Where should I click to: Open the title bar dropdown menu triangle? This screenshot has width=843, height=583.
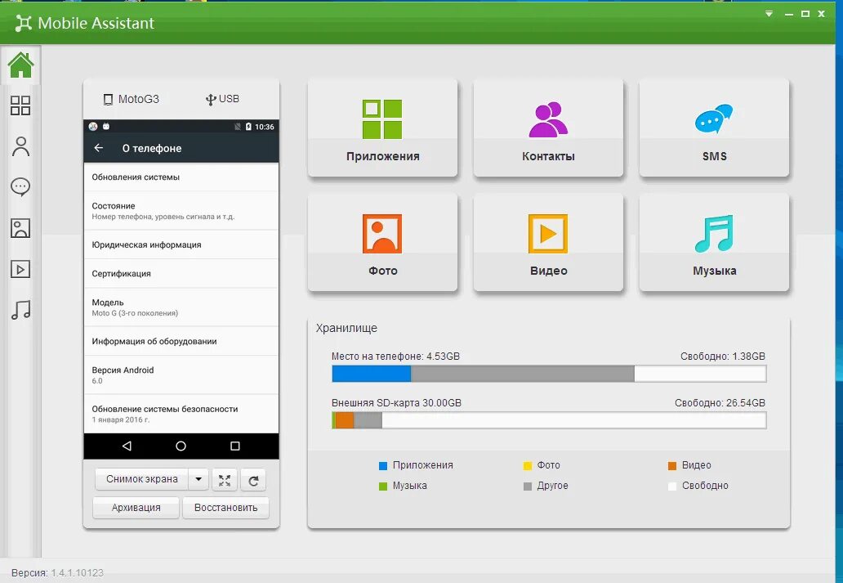point(769,14)
